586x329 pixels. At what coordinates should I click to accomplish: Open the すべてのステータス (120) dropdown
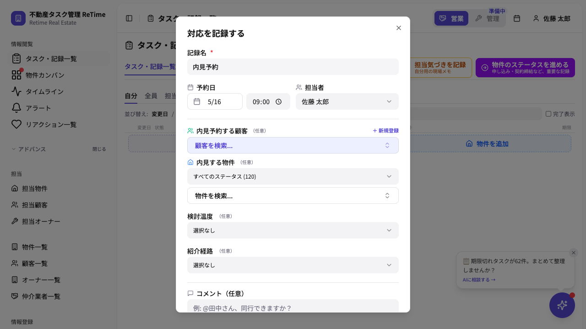293,176
